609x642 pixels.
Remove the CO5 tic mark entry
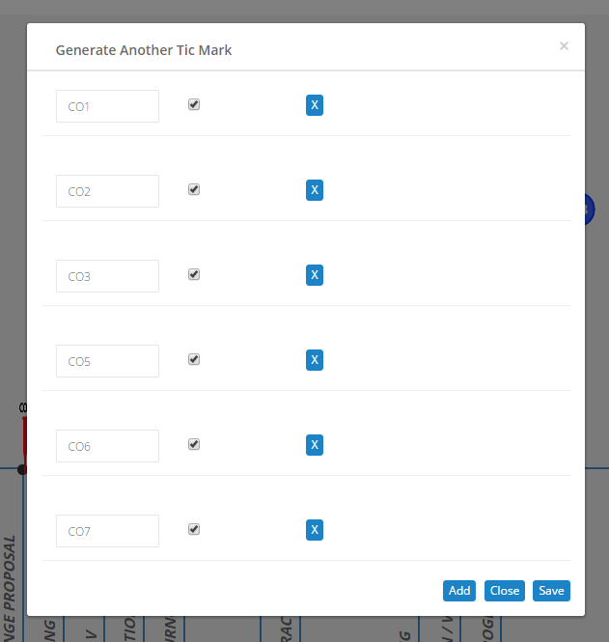coord(314,360)
